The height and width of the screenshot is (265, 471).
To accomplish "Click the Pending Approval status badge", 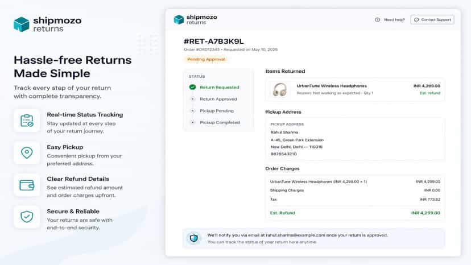I will pos(206,59).
